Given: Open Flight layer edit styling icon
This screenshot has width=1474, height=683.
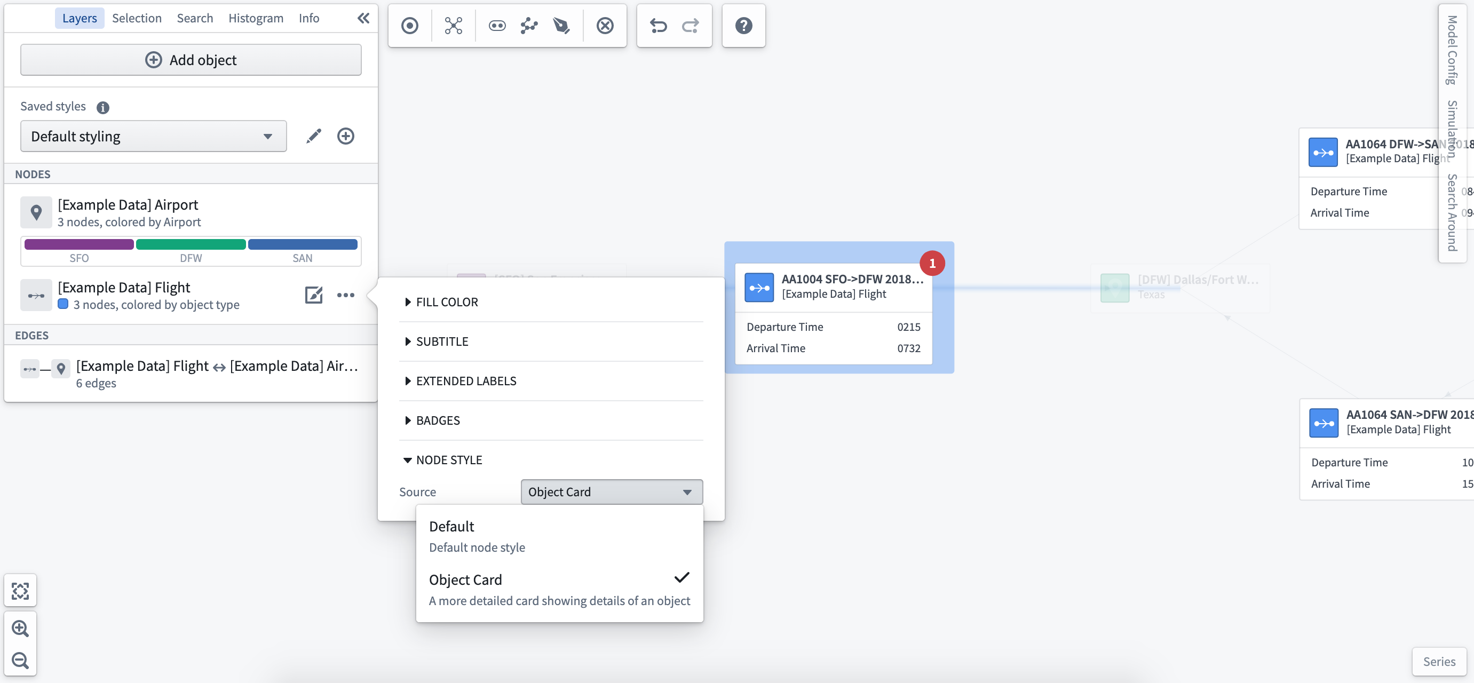Looking at the screenshot, I should tap(314, 295).
